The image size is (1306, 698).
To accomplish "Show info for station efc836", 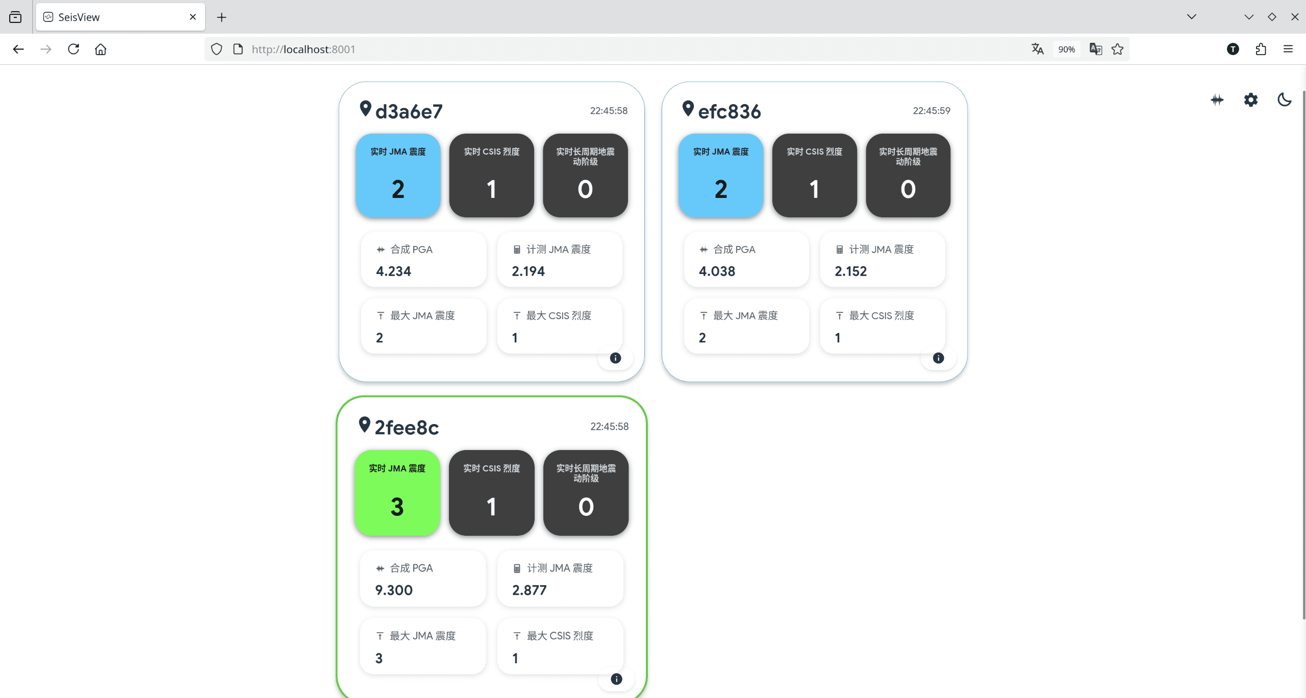I will pos(939,358).
